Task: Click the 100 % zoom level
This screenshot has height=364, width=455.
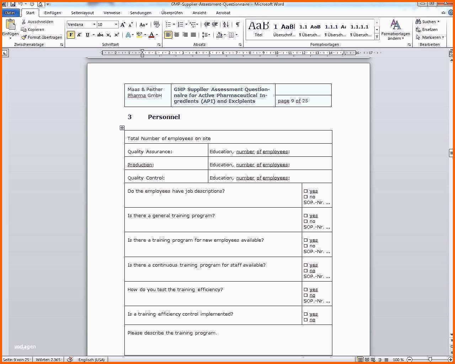Action: click(398, 360)
